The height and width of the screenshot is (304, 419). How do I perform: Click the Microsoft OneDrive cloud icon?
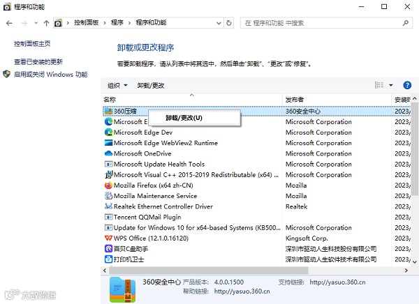(108, 153)
